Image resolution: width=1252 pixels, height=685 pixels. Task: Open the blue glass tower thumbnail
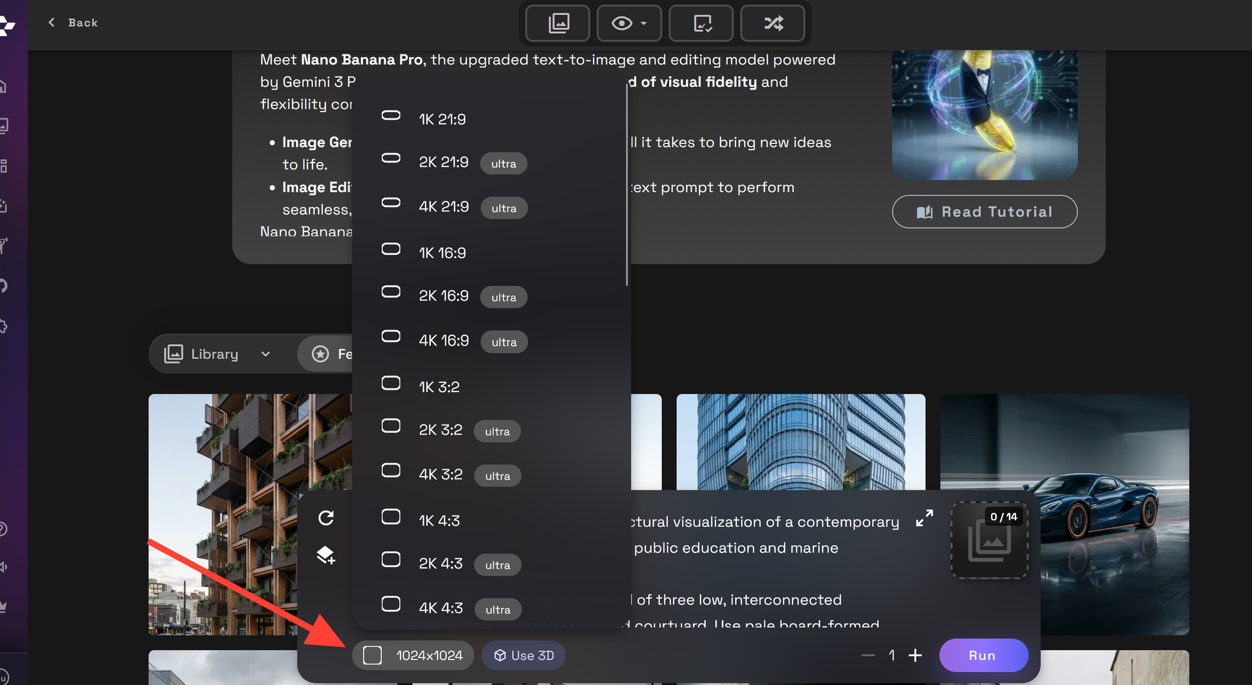pyautogui.click(x=801, y=442)
